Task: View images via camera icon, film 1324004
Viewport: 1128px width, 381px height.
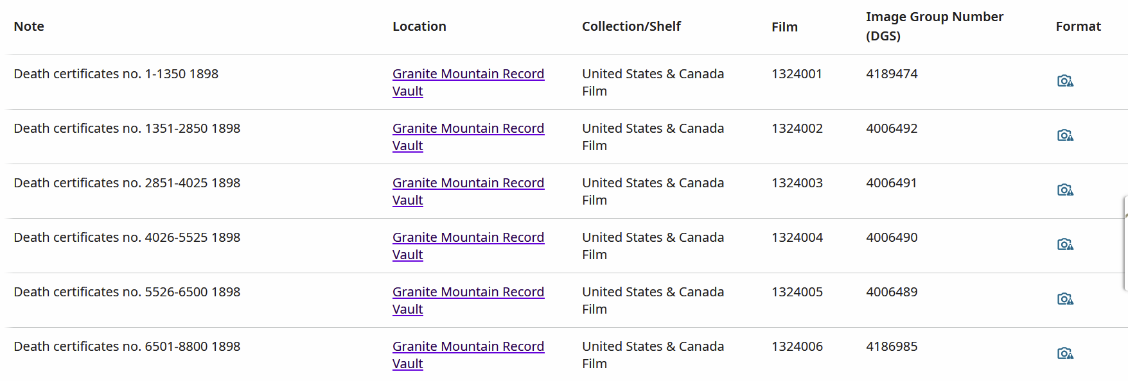Action: pos(1065,244)
